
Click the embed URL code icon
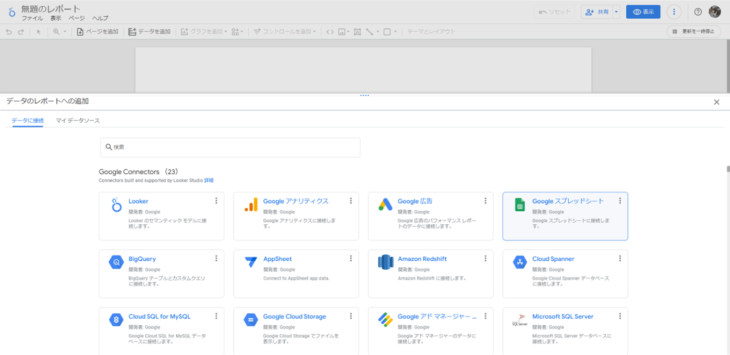330,32
